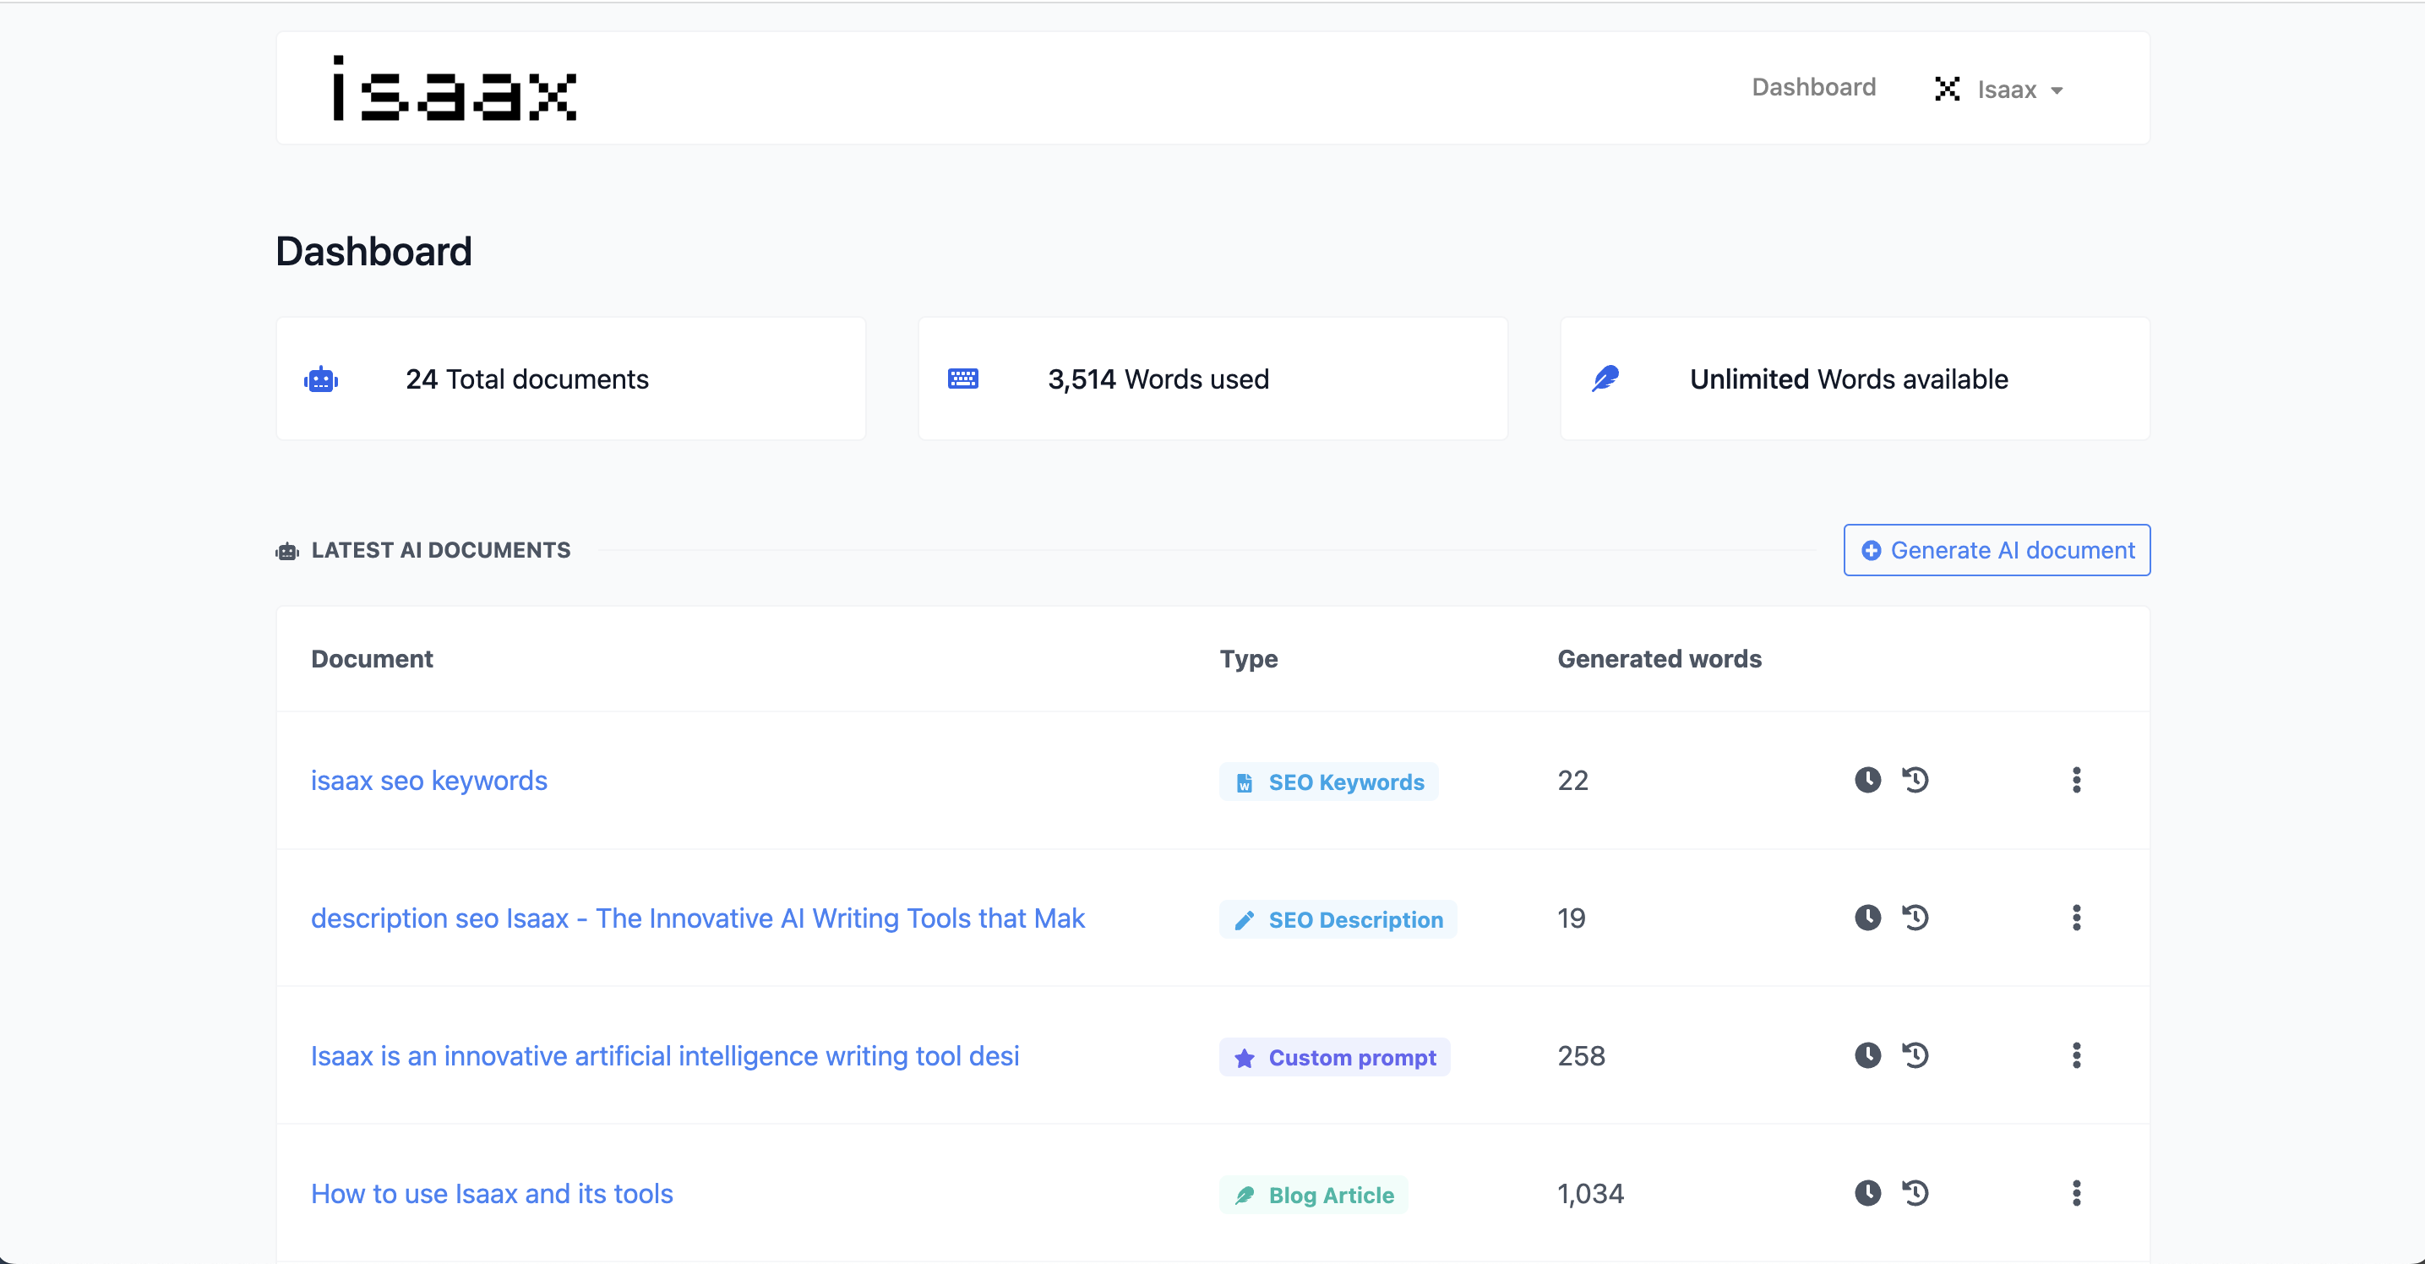Click the robot icon in Latest AI Documents
Image resolution: width=2425 pixels, height=1264 pixels.
click(289, 550)
